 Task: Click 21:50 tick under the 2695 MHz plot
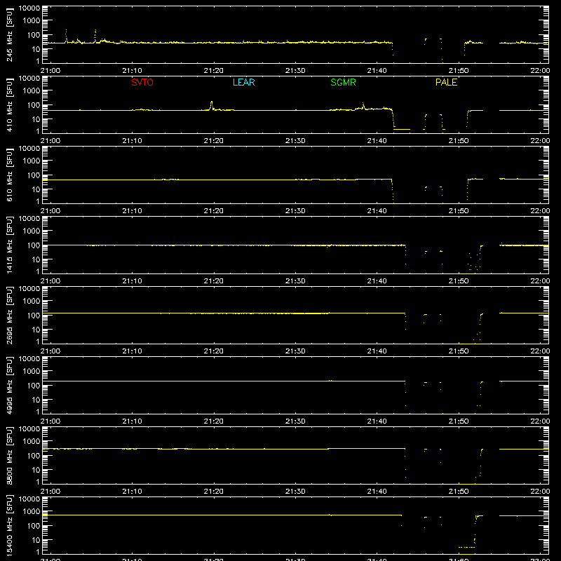click(459, 351)
